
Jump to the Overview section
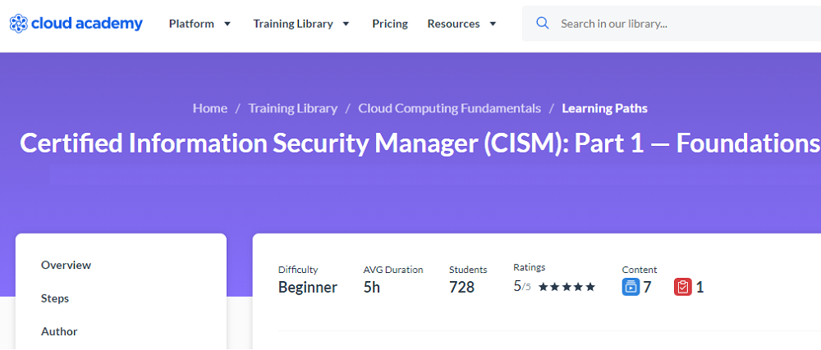click(x=66, y=265)
